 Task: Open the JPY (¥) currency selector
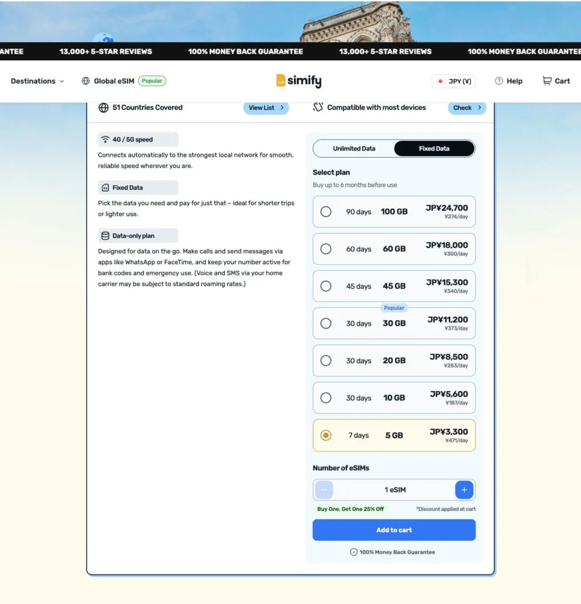pos(454,81)
